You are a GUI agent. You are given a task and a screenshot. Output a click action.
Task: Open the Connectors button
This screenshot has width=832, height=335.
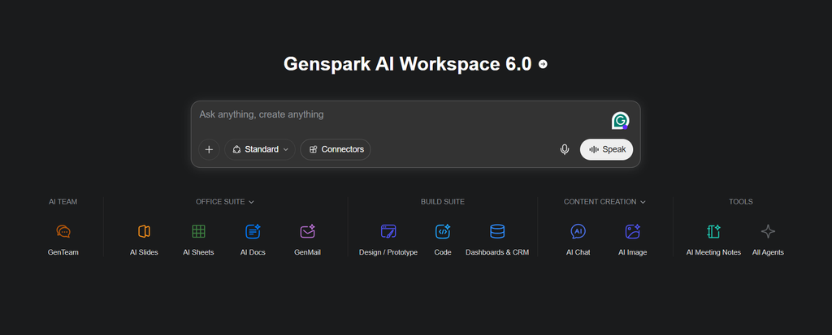tap(336, 149)
